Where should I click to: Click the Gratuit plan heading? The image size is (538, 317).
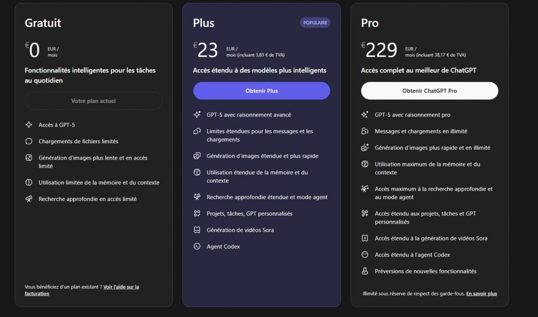43,23
